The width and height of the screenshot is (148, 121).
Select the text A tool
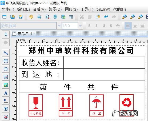[x=6, y=93]
